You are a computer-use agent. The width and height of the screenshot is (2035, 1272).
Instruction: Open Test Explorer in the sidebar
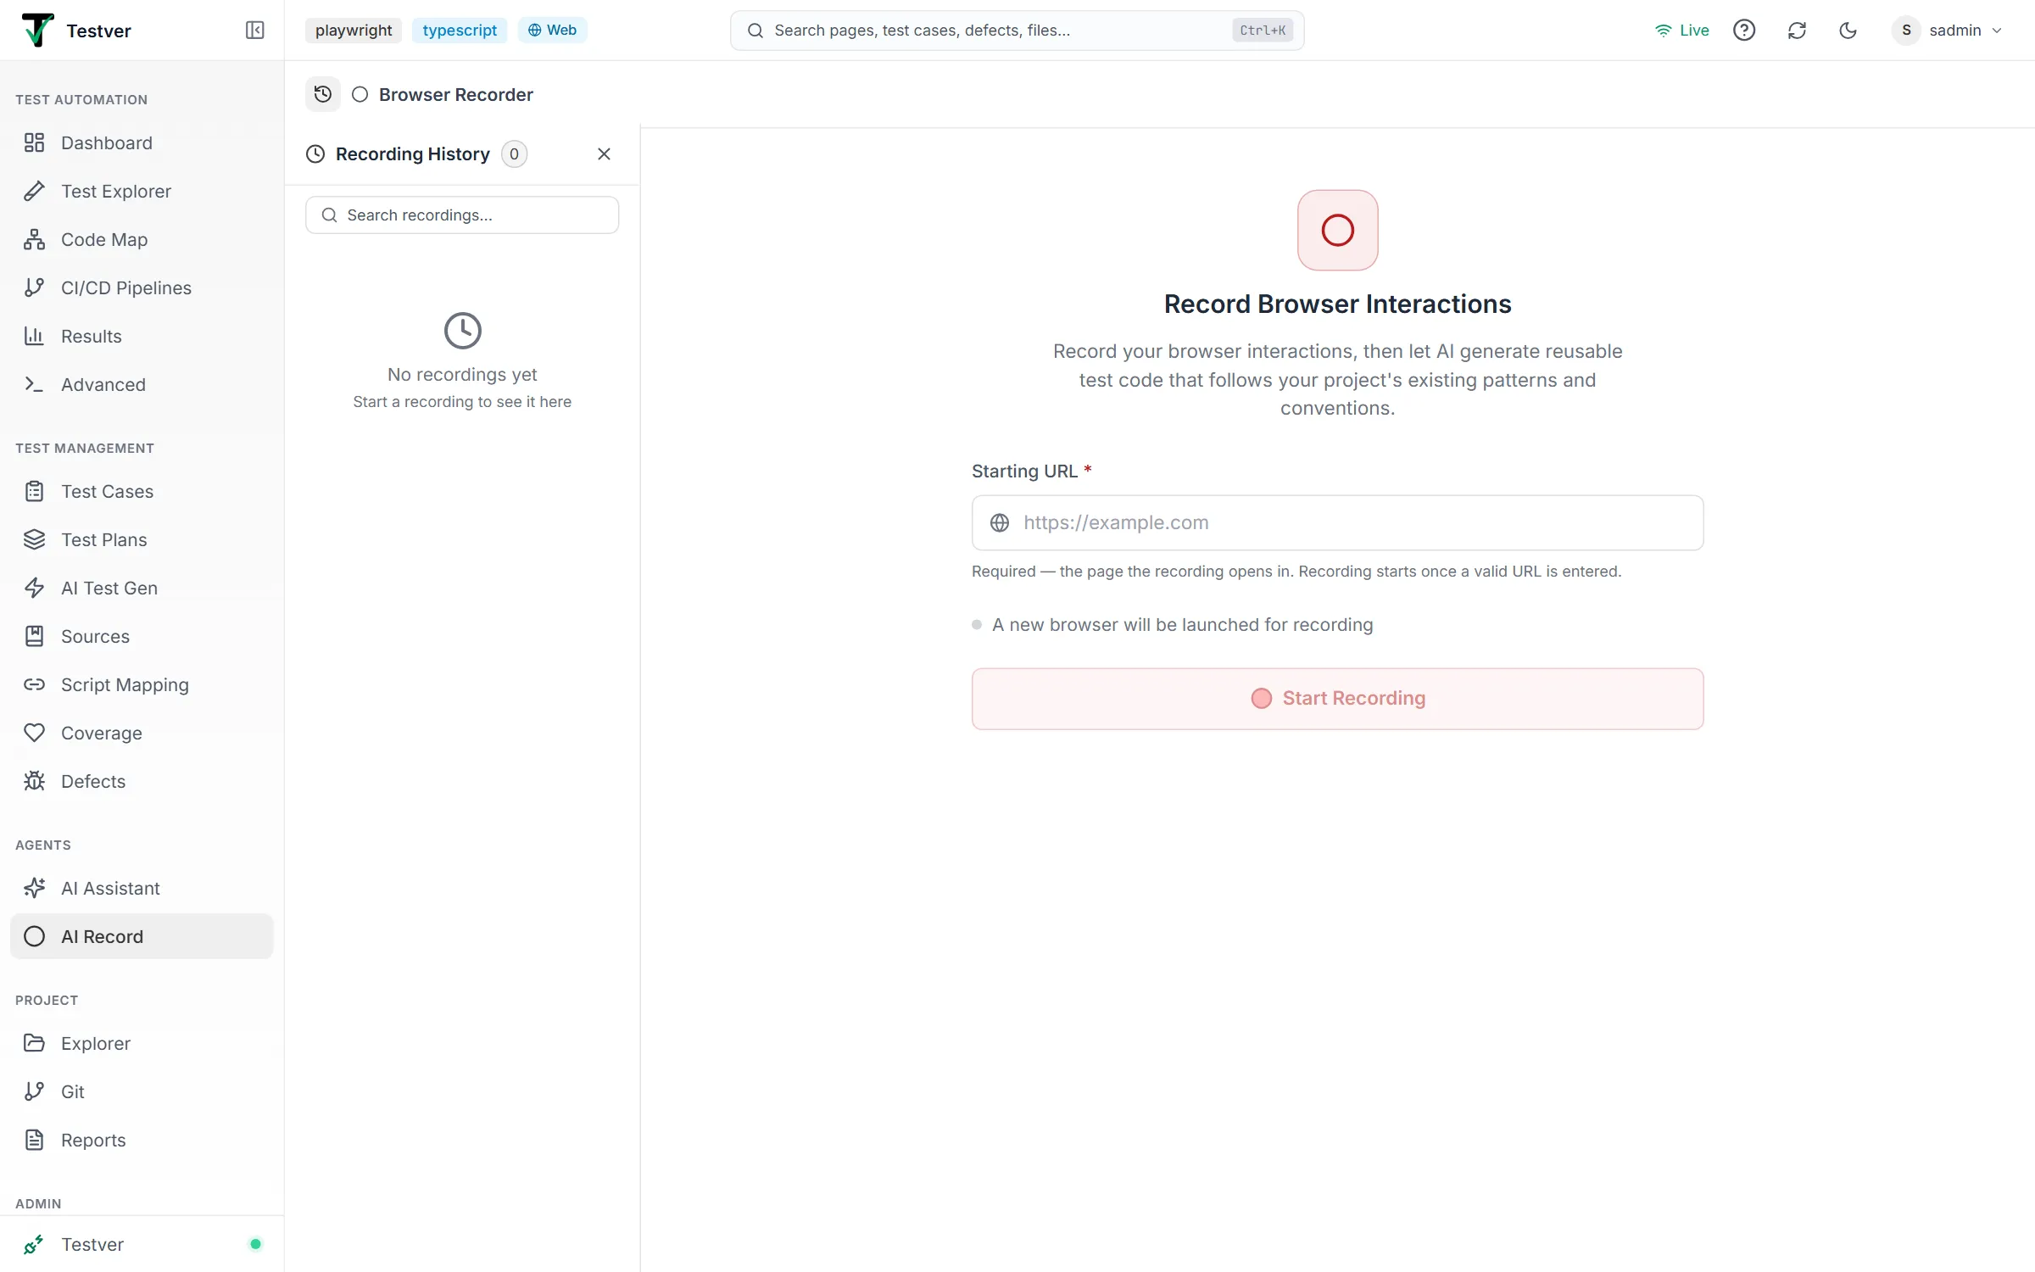(x=142, y=191)
